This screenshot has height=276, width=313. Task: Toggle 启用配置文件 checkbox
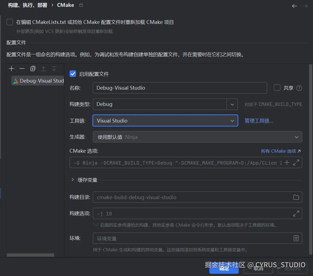[x=73, y=74]
